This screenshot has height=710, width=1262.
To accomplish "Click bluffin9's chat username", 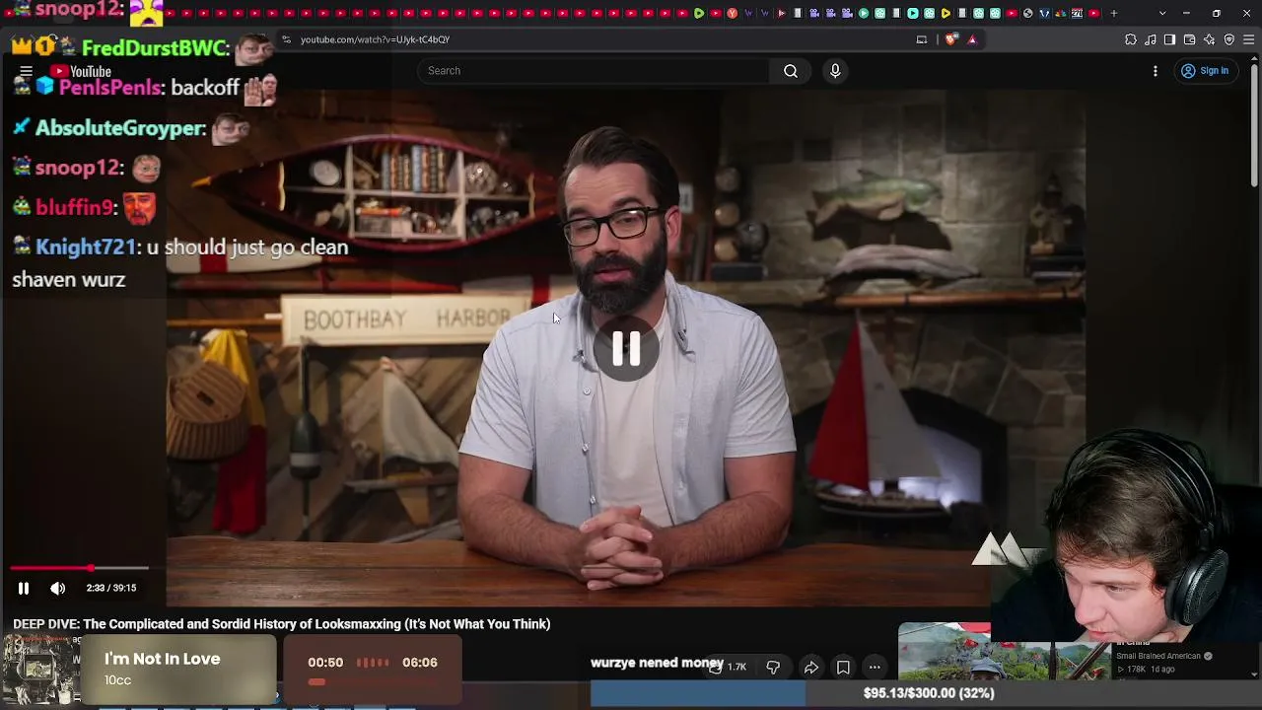I will pyautogui.click(x=75, y=208).
